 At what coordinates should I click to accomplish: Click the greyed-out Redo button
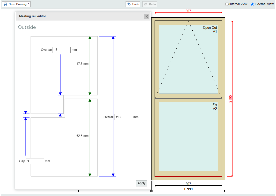150,4
